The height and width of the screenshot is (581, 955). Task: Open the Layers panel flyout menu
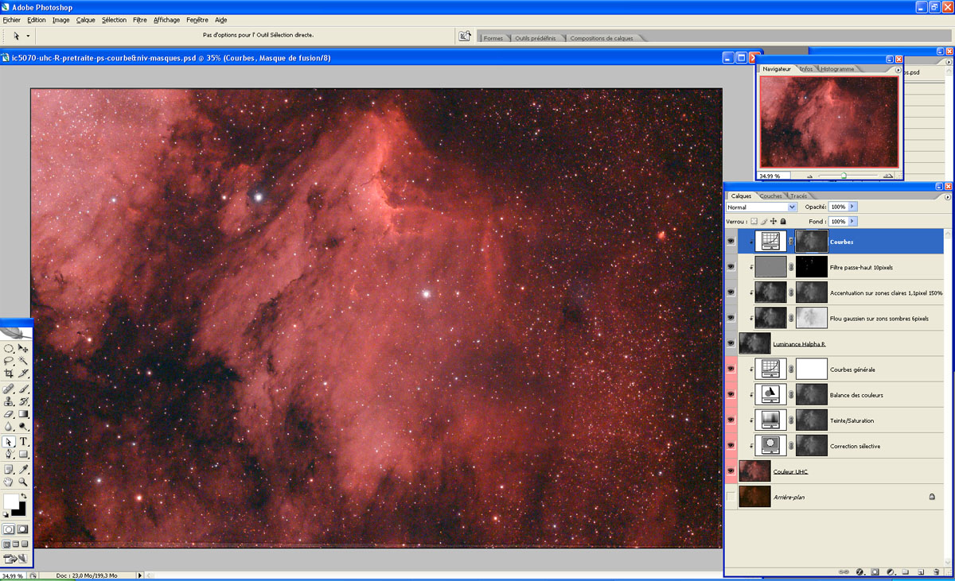coord(947,196)
